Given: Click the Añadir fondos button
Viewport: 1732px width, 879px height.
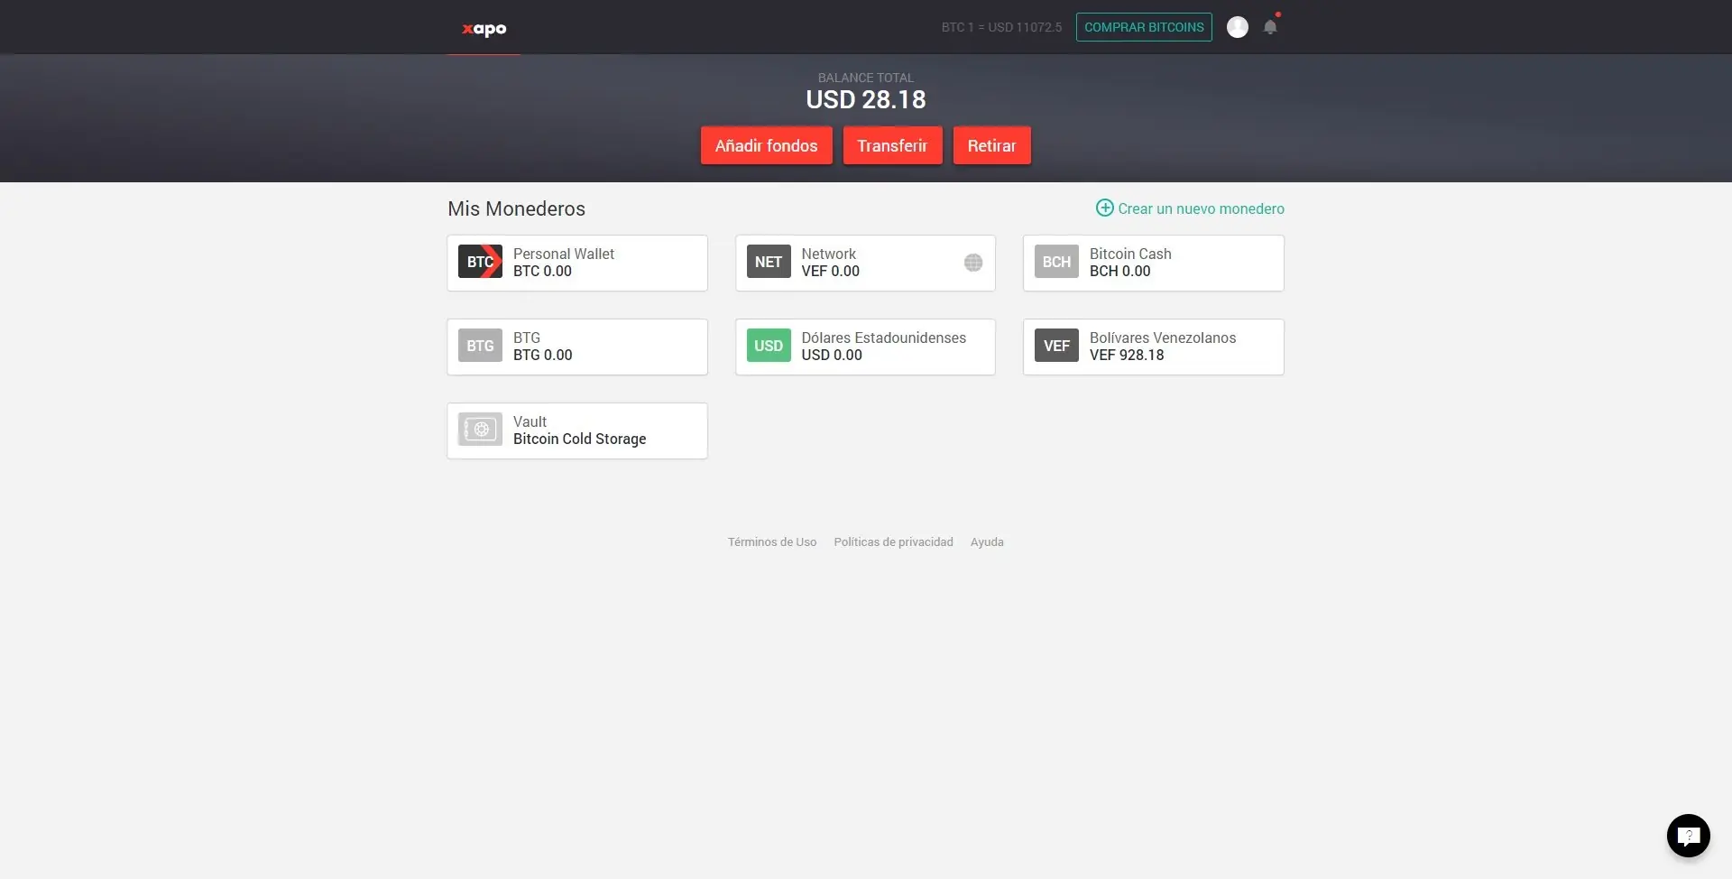Looking at the screenshot, I should tap(767, 145).
